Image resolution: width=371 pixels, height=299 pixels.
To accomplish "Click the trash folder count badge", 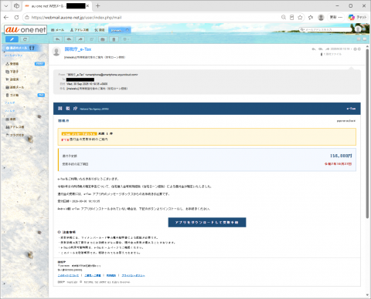I will click(41, 95).
